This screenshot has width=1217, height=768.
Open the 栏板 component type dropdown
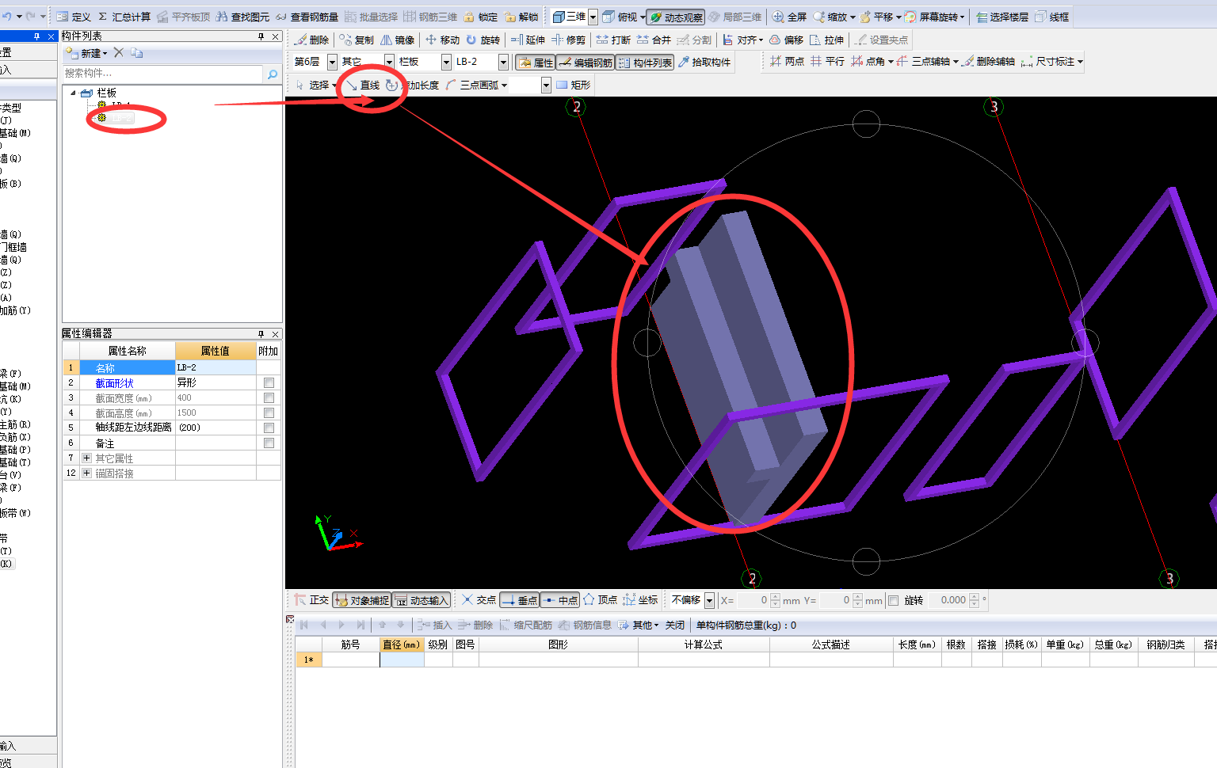click(x=446, y=62)
